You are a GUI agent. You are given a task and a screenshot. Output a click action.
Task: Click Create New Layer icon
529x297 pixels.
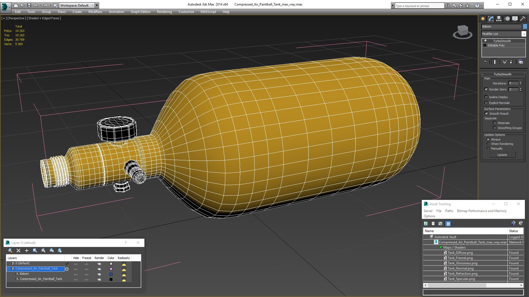pos(10,251)
